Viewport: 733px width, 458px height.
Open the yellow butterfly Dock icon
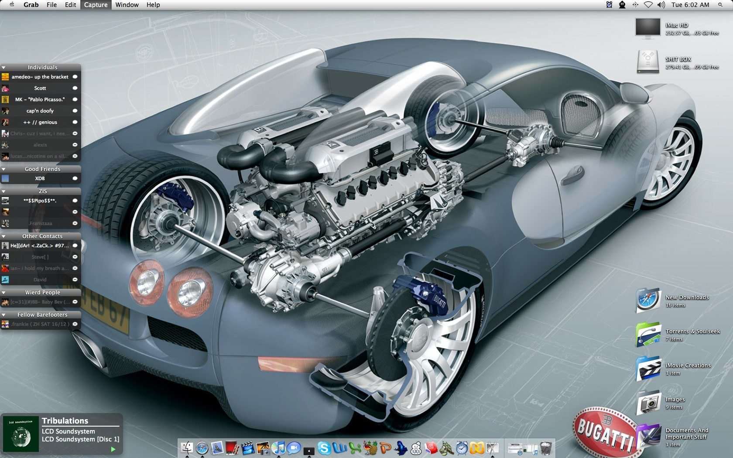click(477, 448)
